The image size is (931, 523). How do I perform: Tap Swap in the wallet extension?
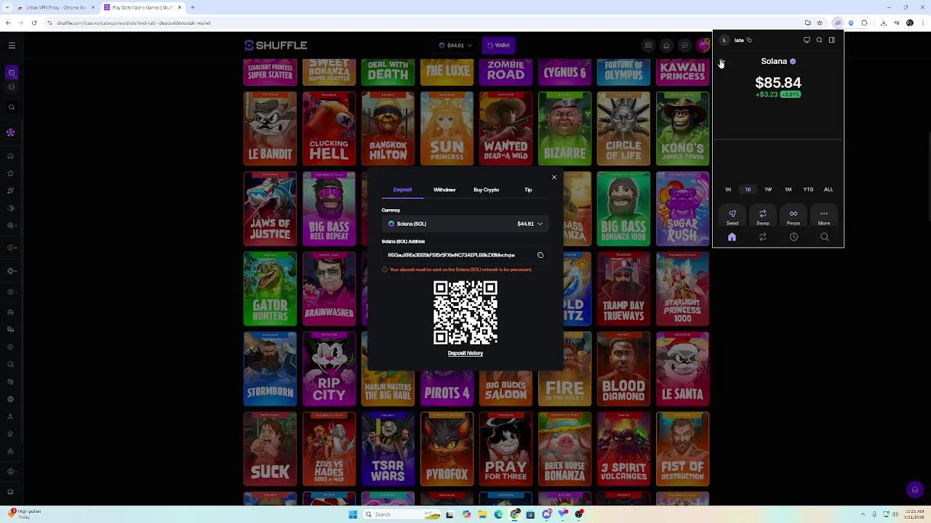[x=763, y=216]
